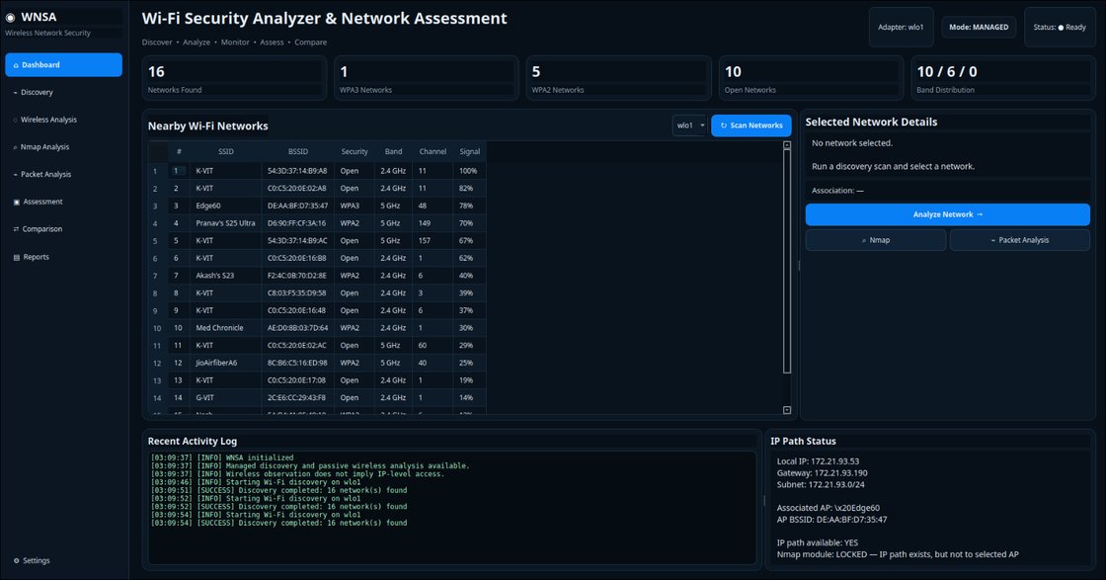
Task: Select the G-VIT network row
Action: pyautogui.click(x=327, y=398)
